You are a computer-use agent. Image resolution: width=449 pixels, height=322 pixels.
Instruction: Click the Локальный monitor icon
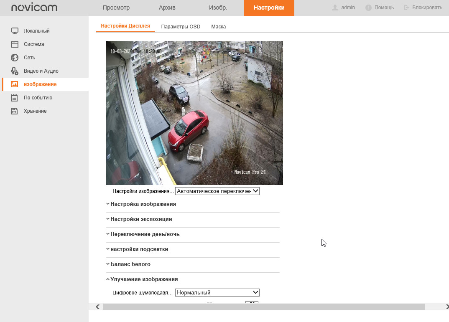point(15,31)
